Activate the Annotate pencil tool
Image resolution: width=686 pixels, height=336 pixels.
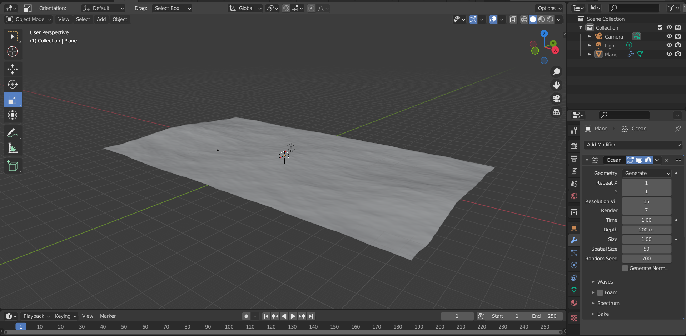(13, 133)
